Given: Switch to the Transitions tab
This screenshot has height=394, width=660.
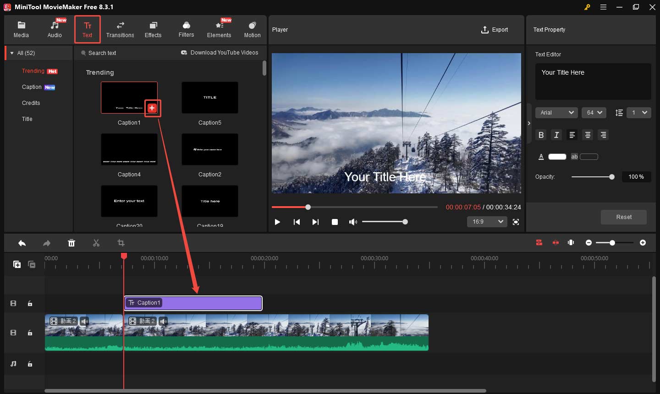Looking at the screenshot, I should [120, 29].
